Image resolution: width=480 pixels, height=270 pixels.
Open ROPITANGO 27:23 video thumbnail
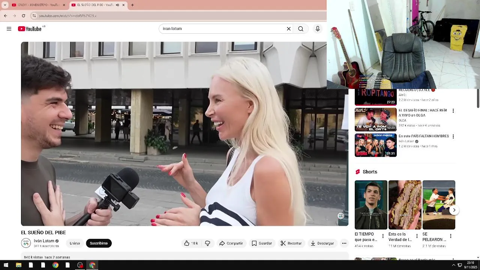pos(375,97)
